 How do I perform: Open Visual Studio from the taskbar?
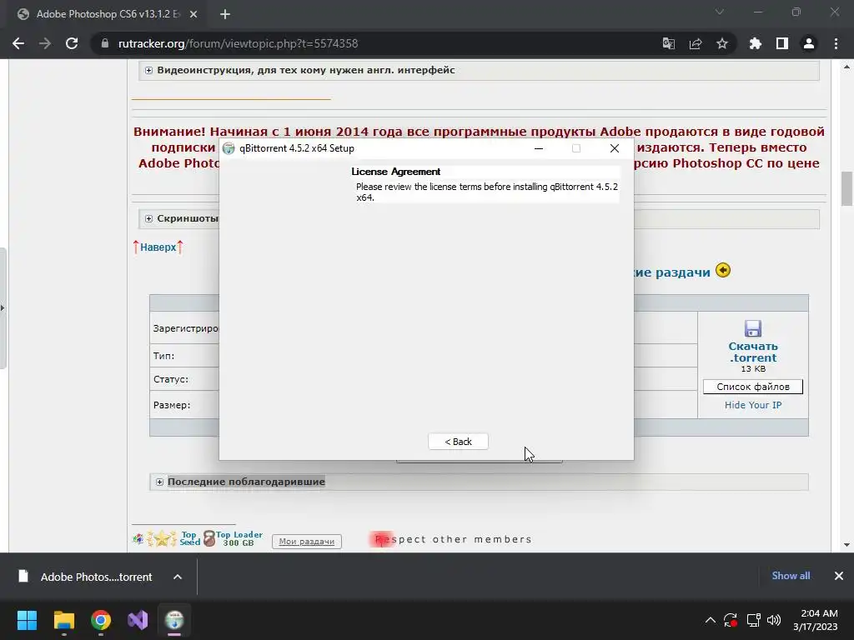click(138, 620)
